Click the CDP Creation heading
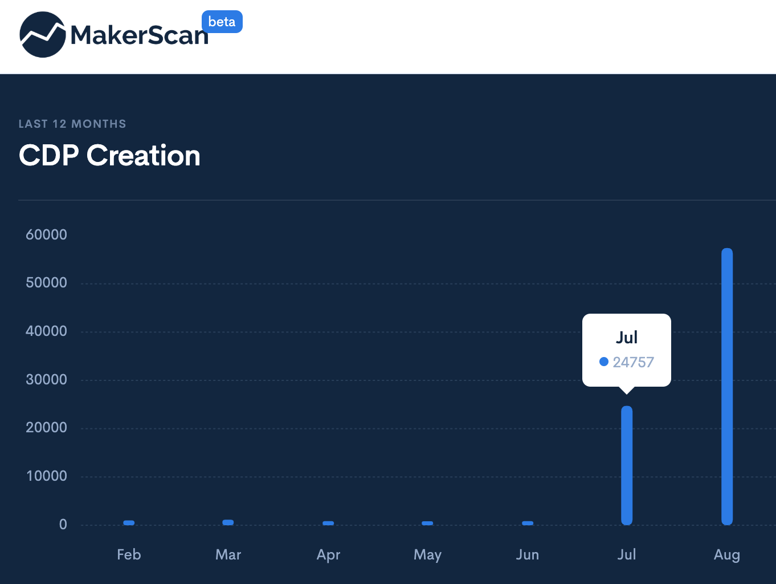The image size is (776, 584). pos(109,155)
